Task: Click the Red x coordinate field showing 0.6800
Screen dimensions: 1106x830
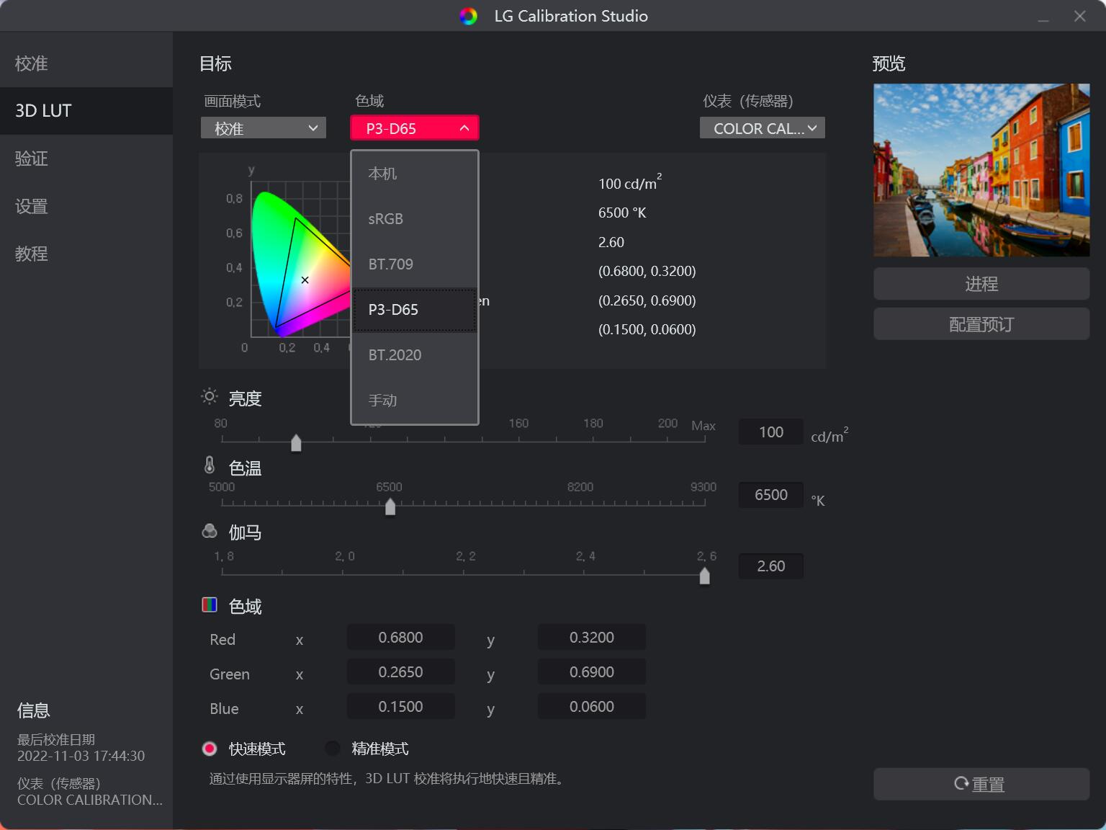Action: click(400, 637)
